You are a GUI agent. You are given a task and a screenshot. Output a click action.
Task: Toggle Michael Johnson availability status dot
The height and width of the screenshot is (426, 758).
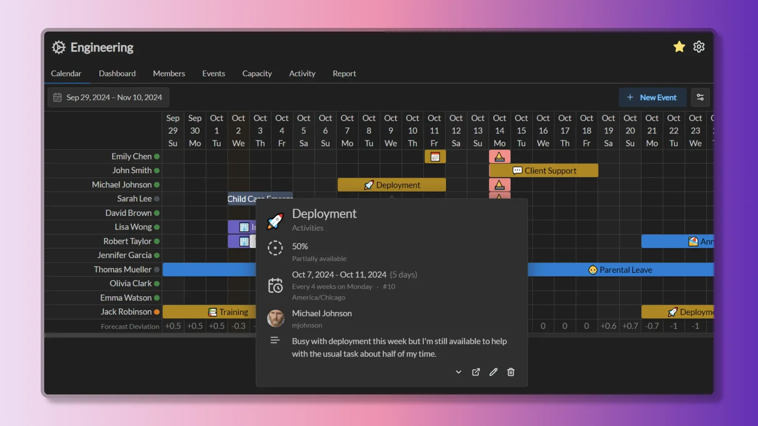157,185
